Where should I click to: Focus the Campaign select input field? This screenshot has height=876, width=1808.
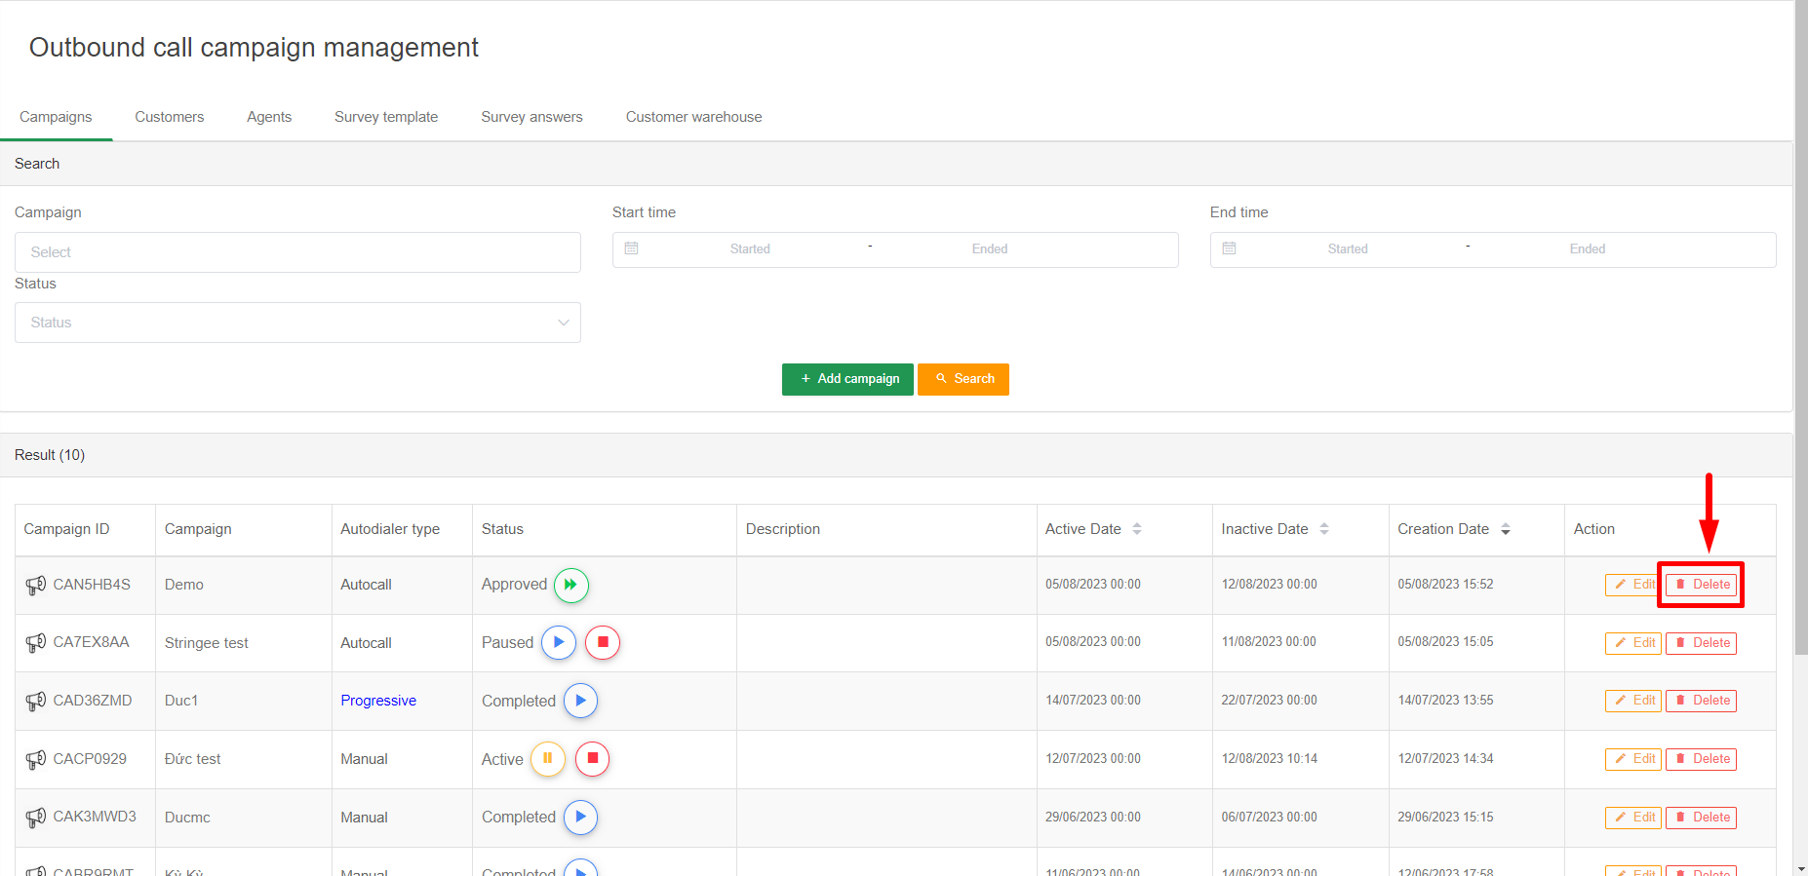coord(297,252)
